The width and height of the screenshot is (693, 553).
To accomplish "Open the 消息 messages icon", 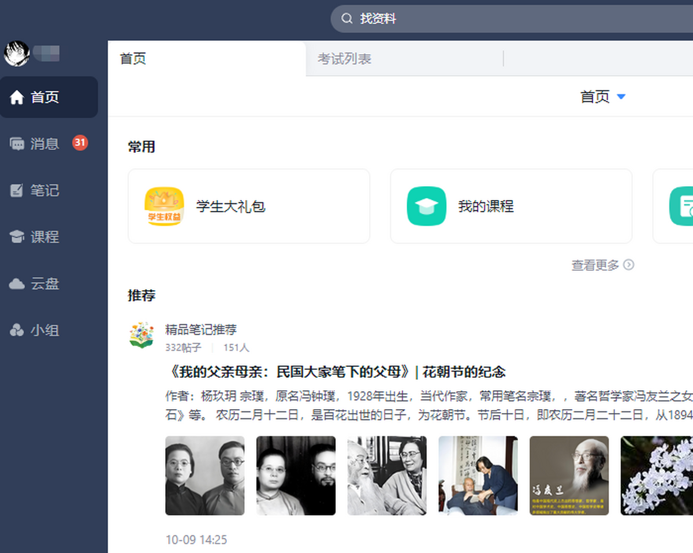I will pyautogui.click(x=17, y=144).
